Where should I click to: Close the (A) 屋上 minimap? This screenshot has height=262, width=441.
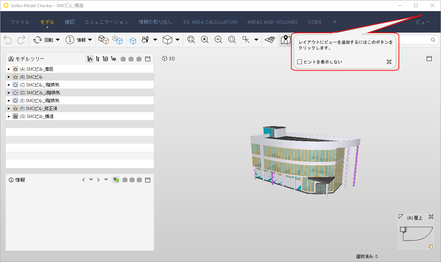point(431,217)
